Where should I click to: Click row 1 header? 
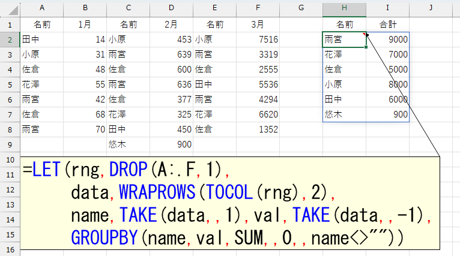pyautogui.click(x=10, y=25)
